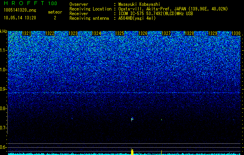The width and height of the screenshot is (244, 155).
Task: Click the 0.9 kHz axis label
Action: pyautogui.click(x=3, y=89)
